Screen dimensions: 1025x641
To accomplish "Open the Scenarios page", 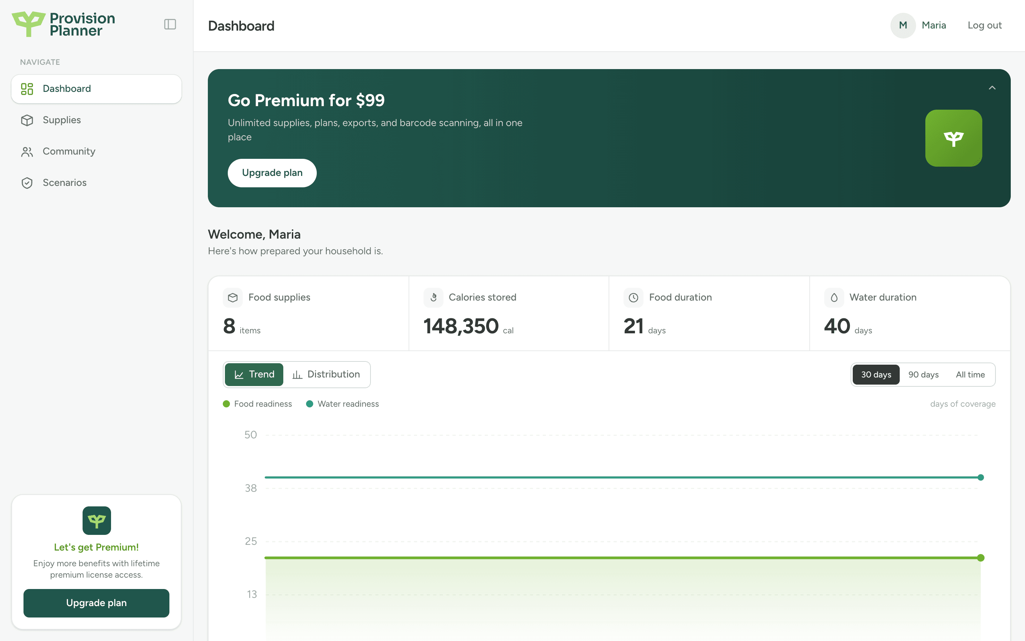I will click(96, 183).
